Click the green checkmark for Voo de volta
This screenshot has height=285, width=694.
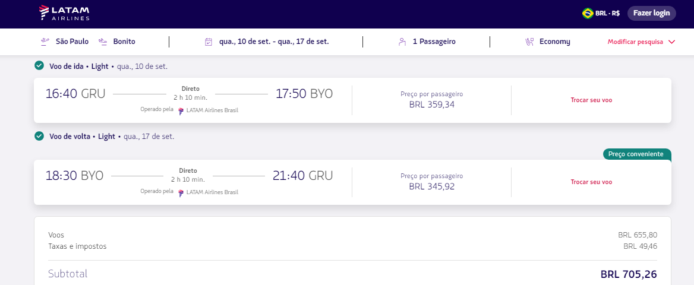click(39, 136)
